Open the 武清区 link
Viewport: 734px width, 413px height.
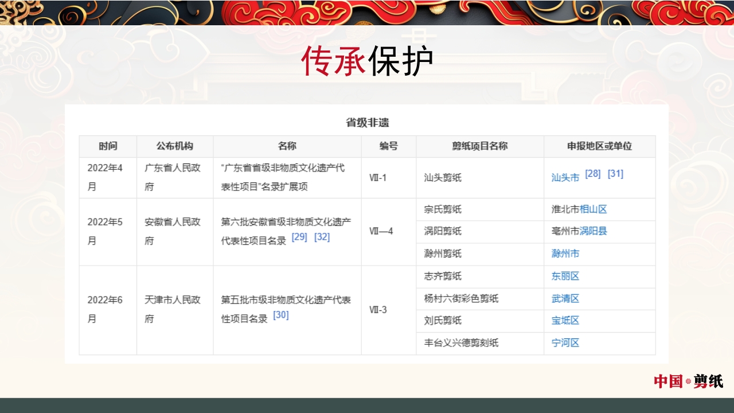[x=565, y=299]
